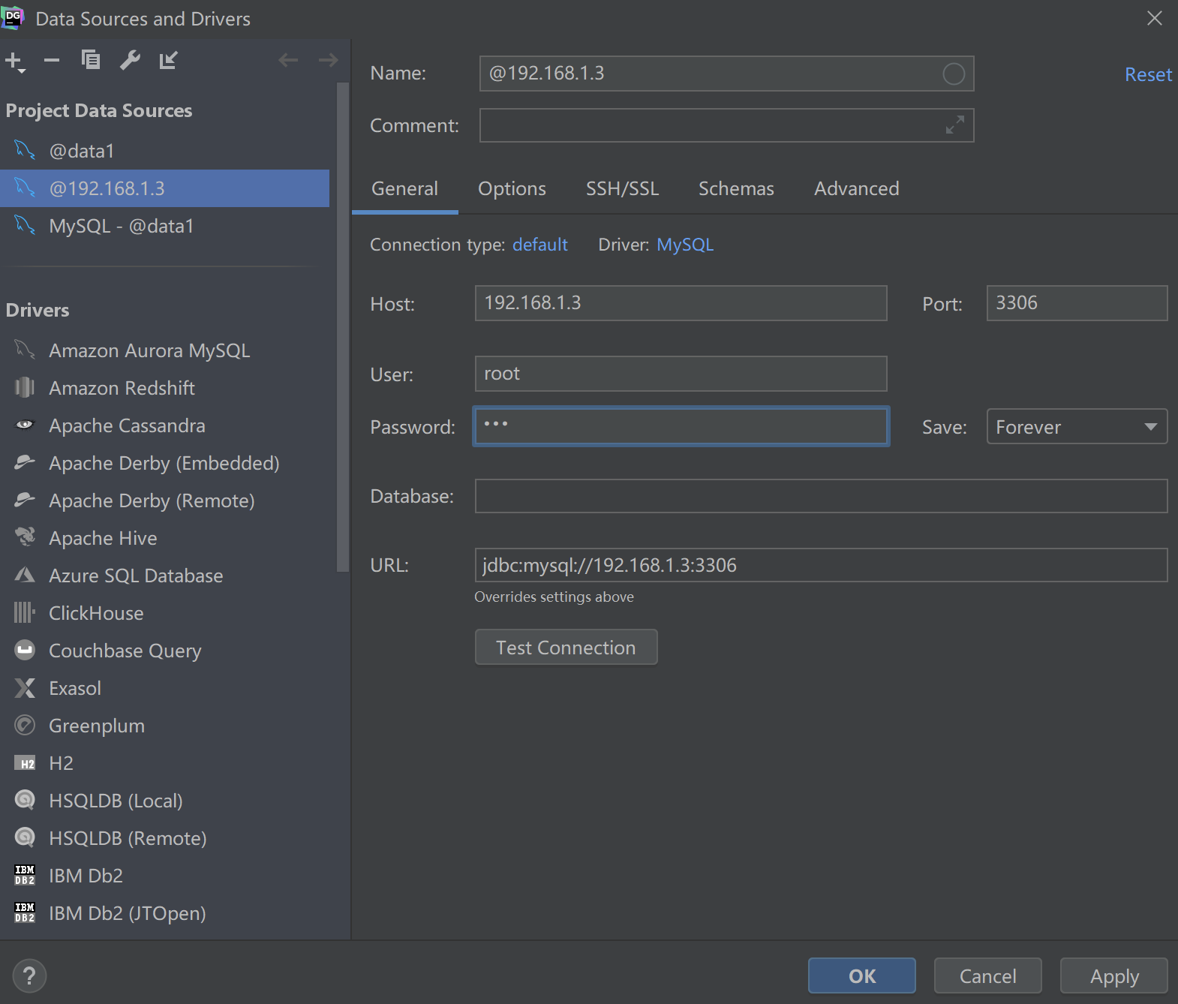Click the Apply button
The image size is (1178, 1004).
pos(1114,976)
